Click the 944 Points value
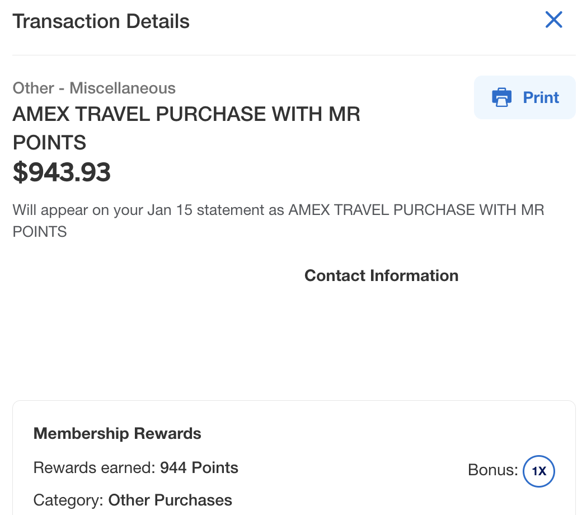 [x=199, y=468]
